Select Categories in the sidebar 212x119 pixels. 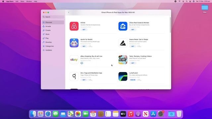53,46
